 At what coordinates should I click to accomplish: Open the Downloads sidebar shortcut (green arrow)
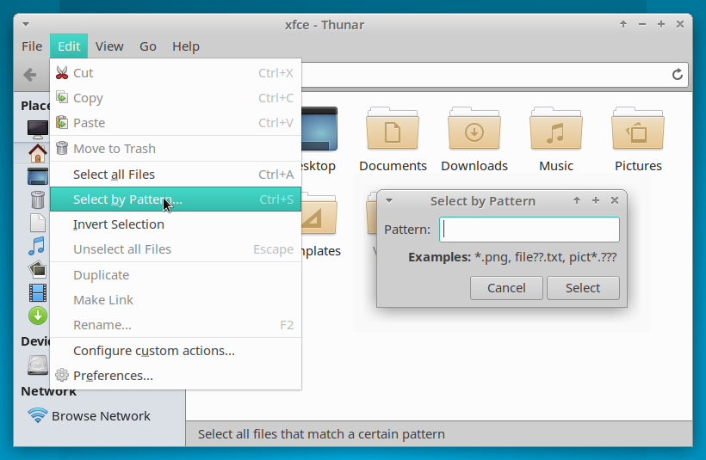point(38,316)
